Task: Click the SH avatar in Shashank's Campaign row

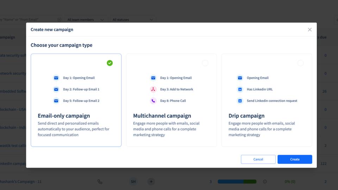Action: tap(133, 182)
